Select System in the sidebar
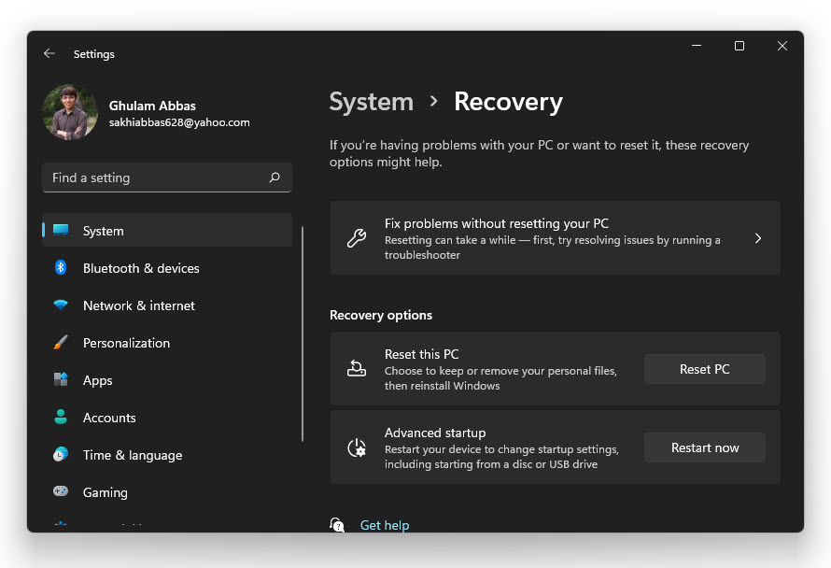The image size is (831, 568). (x=167, y=231)
